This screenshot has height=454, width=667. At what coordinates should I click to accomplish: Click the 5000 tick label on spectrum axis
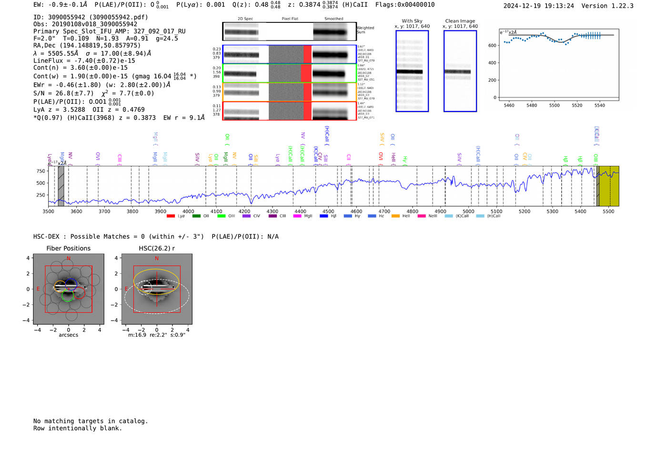(468, 212)
